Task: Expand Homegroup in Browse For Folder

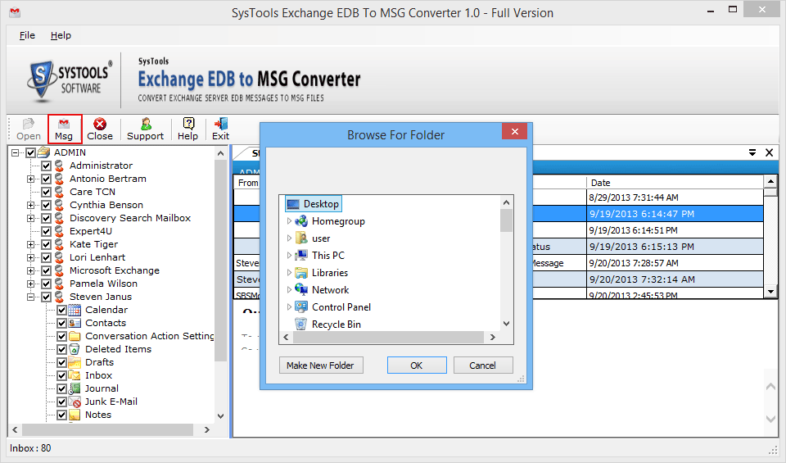Action: [x=289, y=221]
